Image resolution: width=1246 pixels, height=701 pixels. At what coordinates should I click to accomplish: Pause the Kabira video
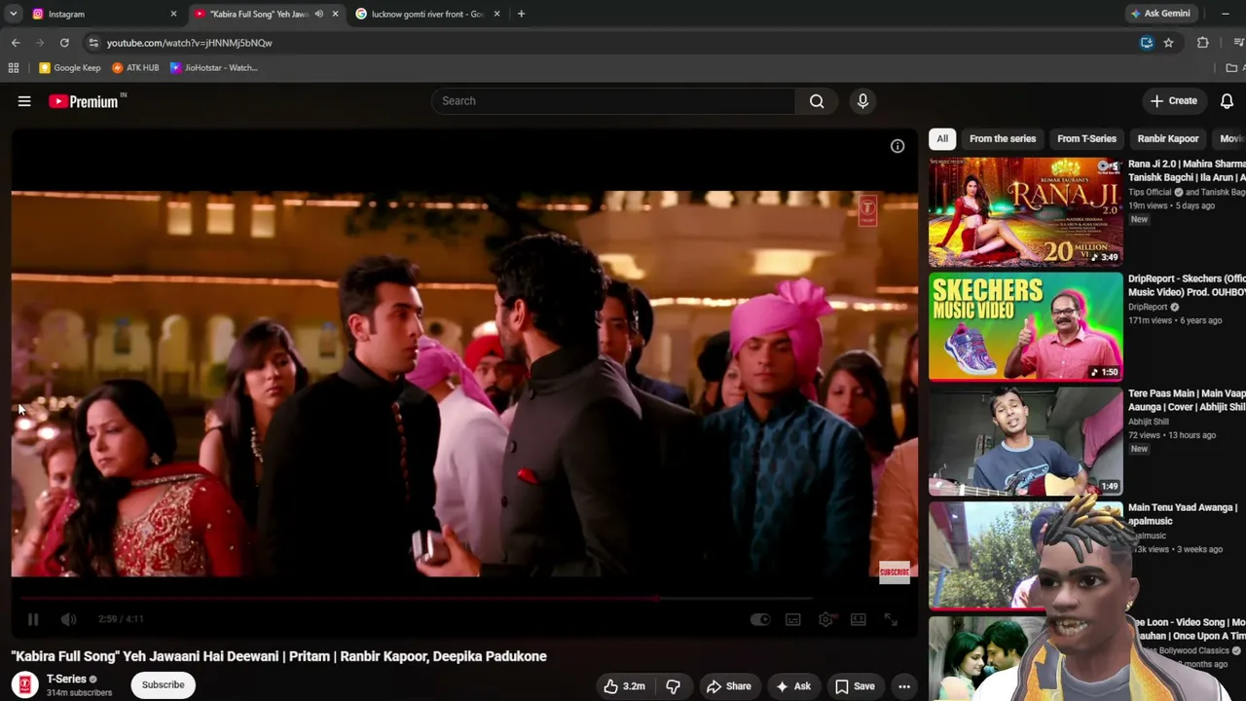pyautogui.click(x=33, y=619)
